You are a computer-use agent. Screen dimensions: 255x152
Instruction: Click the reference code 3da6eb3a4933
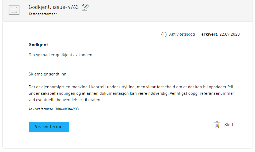(67, 109)
